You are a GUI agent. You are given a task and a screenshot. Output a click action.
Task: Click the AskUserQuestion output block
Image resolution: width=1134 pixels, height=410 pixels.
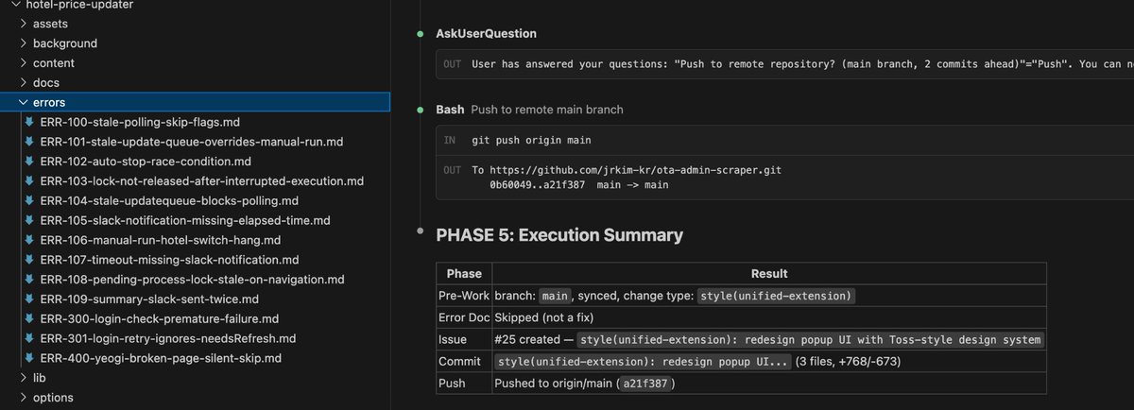click(784, 64)
